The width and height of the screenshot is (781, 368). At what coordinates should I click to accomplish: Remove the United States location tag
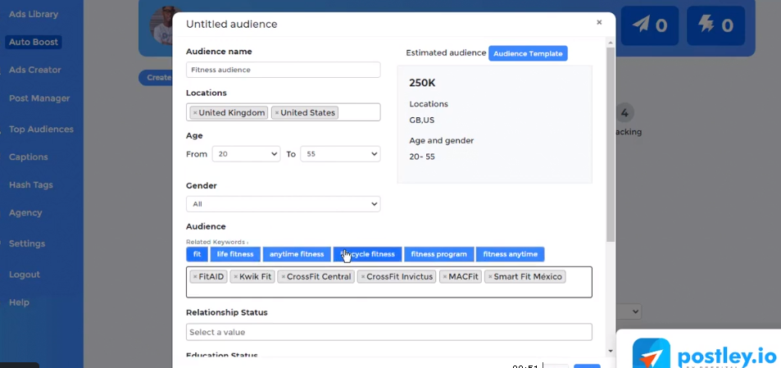point(277,113)
